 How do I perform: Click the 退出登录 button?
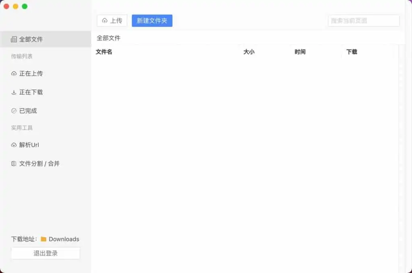(45, 253)
